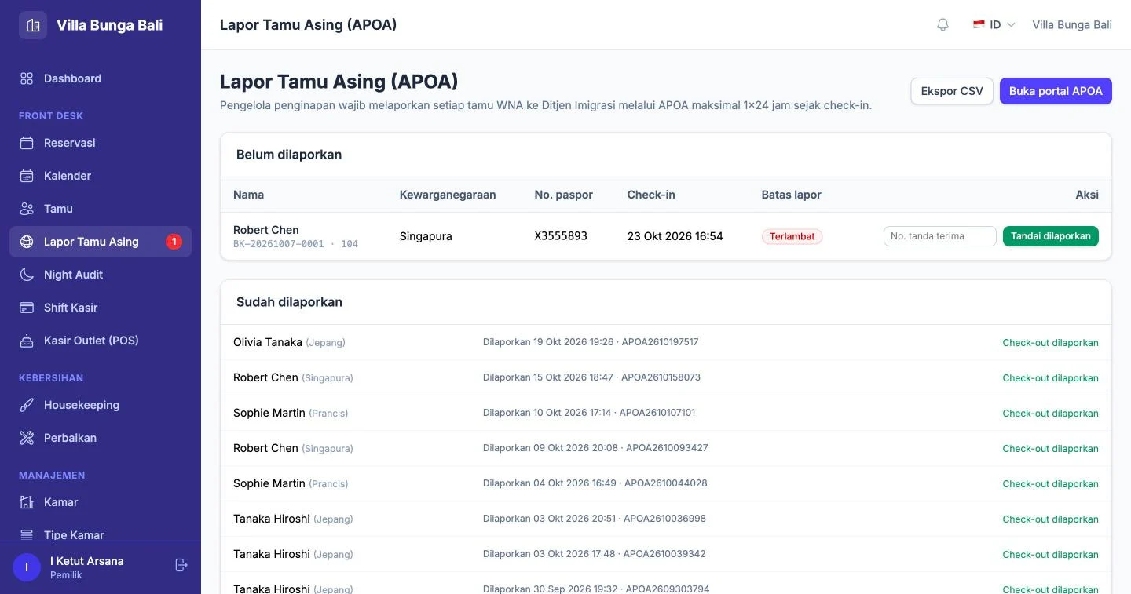Click the Indonesian flag icon
The image size is (1131, 594).
coord(979,24)
